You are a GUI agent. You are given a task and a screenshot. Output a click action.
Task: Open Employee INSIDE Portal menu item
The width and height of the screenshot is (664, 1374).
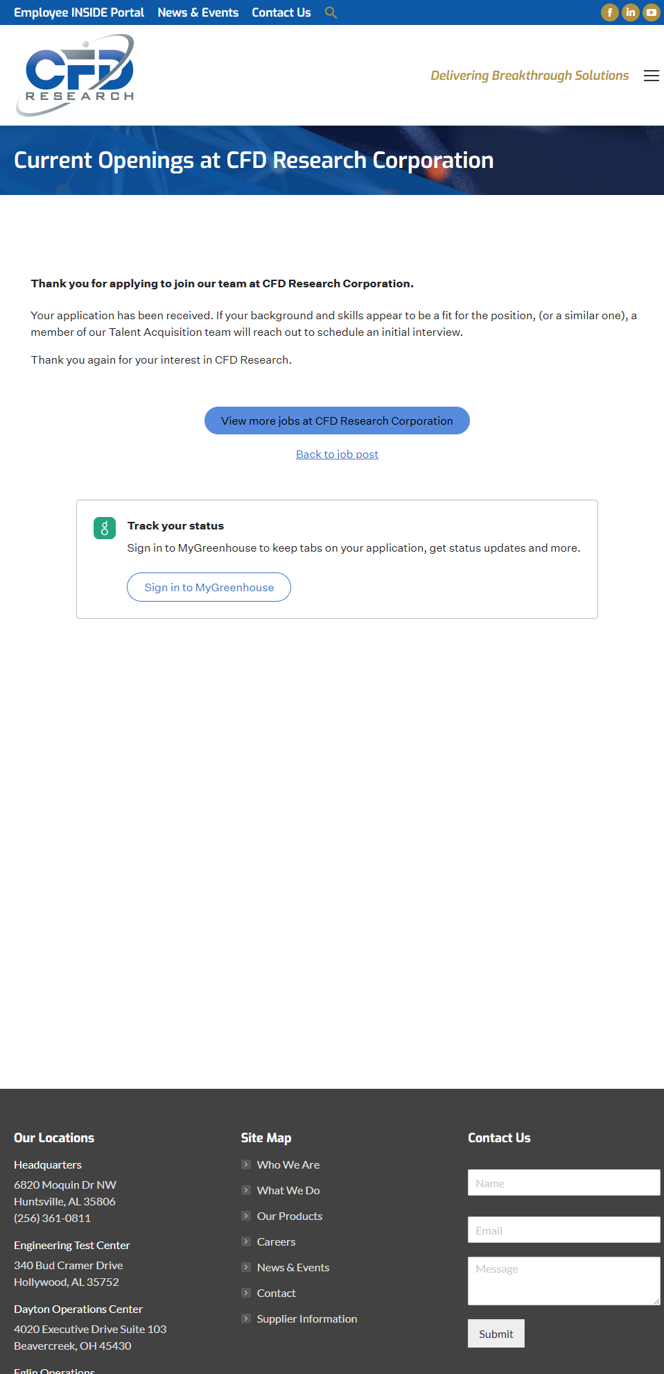(x=79, y=12)
